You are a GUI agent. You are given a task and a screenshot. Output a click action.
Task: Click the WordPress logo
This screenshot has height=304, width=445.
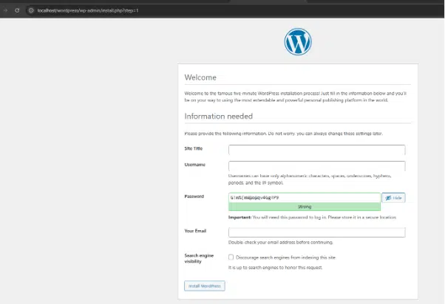298,41
